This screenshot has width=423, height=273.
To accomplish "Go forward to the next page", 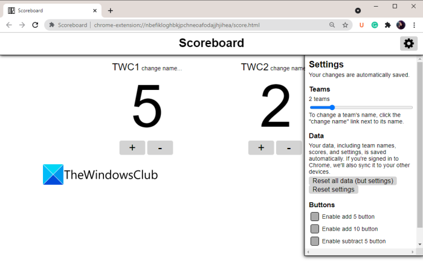I will pyautogui.click(x=22, y=25).
